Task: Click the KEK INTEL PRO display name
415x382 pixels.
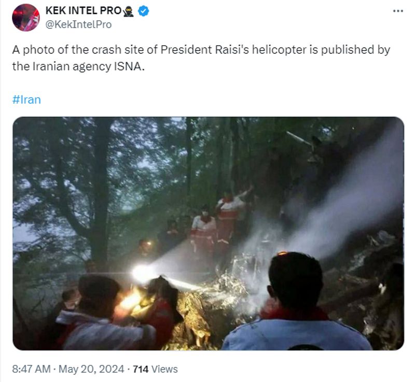Action: [x=84, y=10]
